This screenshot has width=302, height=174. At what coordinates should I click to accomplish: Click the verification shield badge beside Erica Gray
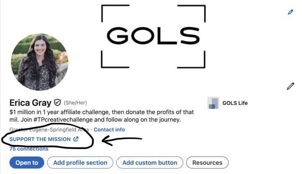(57, 102)
